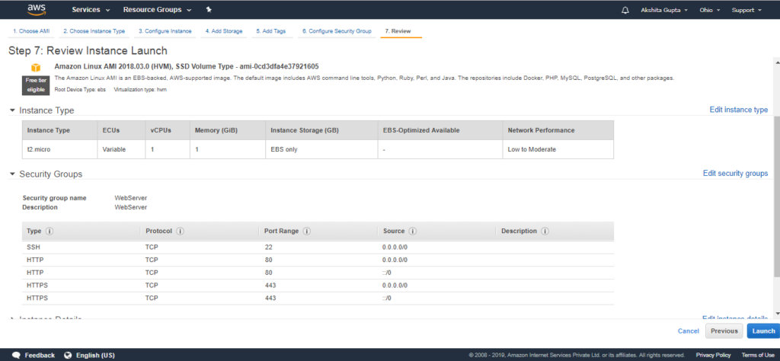Click the Amazon Linux AMI title
Screen dimensions: 780x361
[x=187, y=66]
